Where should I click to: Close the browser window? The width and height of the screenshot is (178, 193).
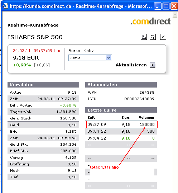174,6
